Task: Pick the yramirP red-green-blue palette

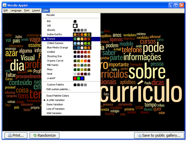Action: coord(79,78)
